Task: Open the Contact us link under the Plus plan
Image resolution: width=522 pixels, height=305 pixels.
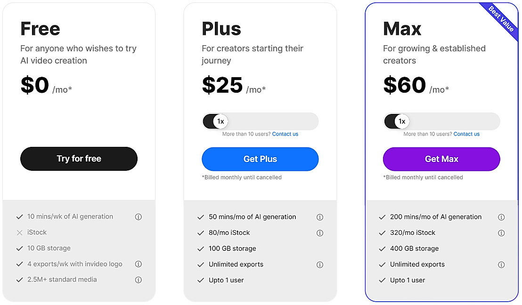Action: [285, 134]
